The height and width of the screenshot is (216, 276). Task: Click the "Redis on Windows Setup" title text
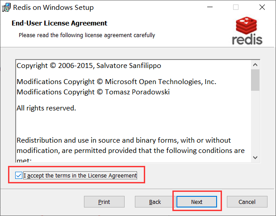point(53,8)
